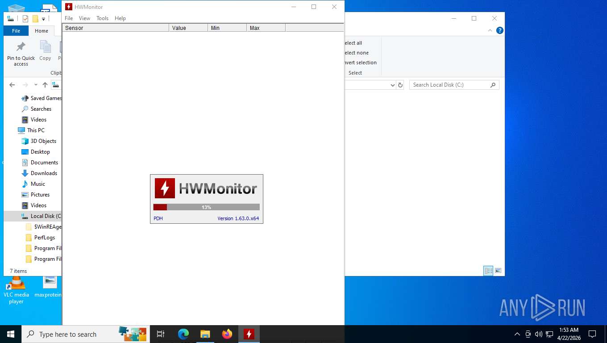Click the search magnifier icon in Explorer
607x343 pixels.
pos(493,85)
